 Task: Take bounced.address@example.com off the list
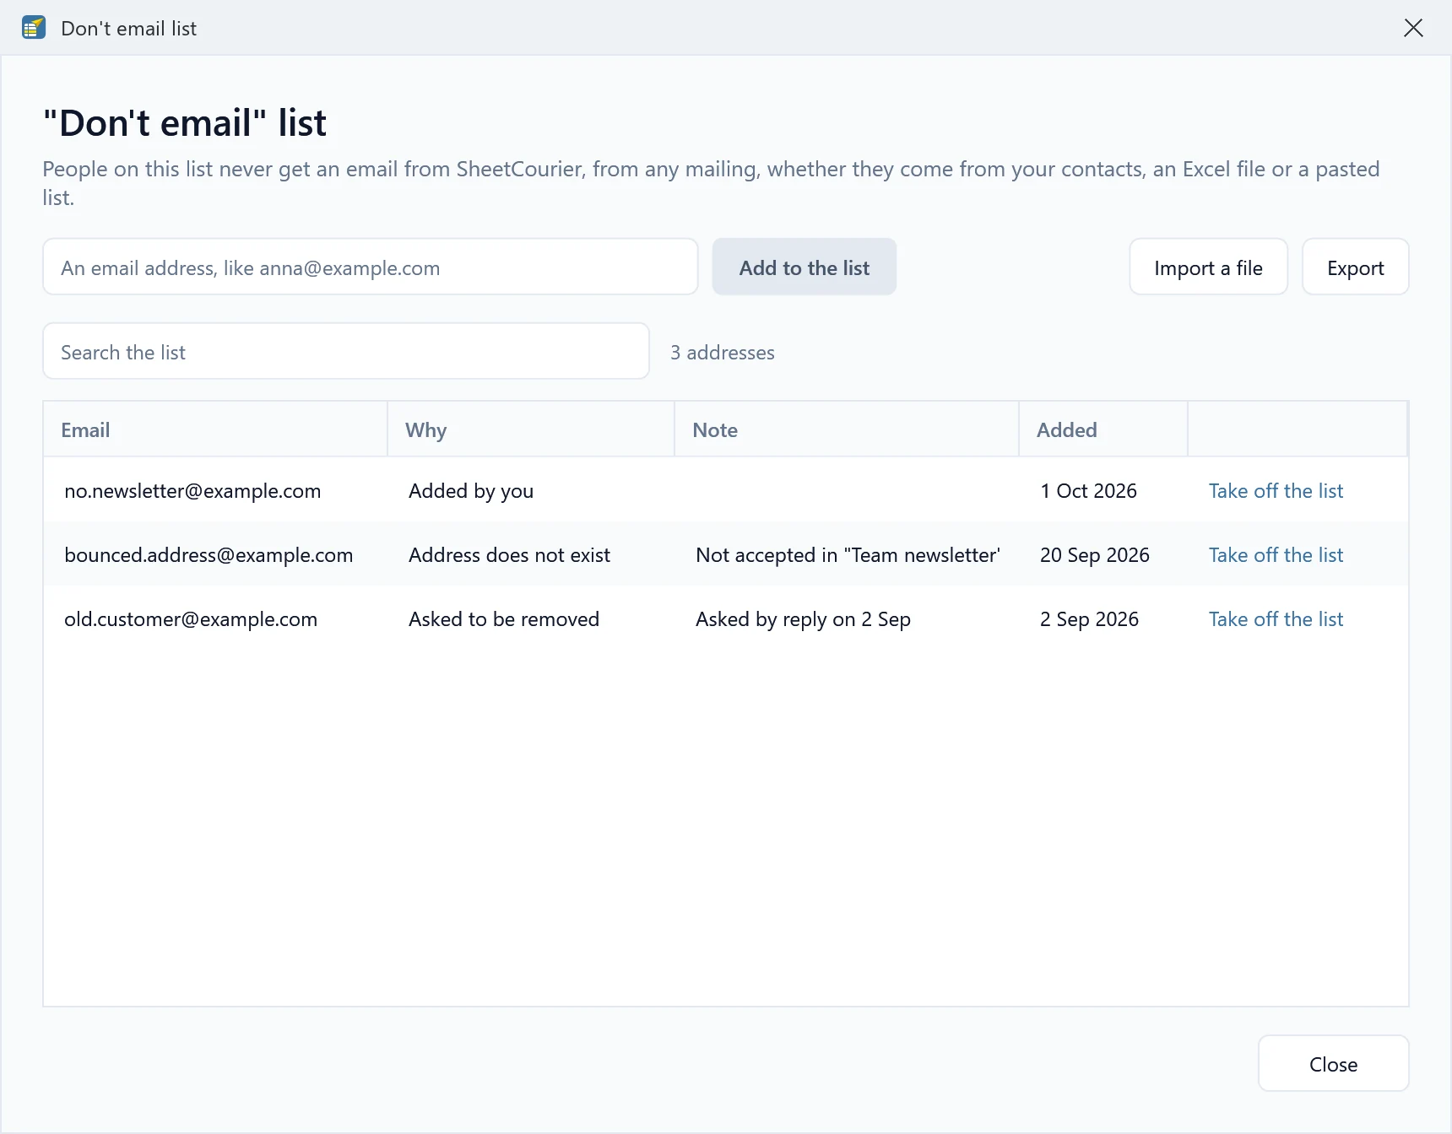1276,554
